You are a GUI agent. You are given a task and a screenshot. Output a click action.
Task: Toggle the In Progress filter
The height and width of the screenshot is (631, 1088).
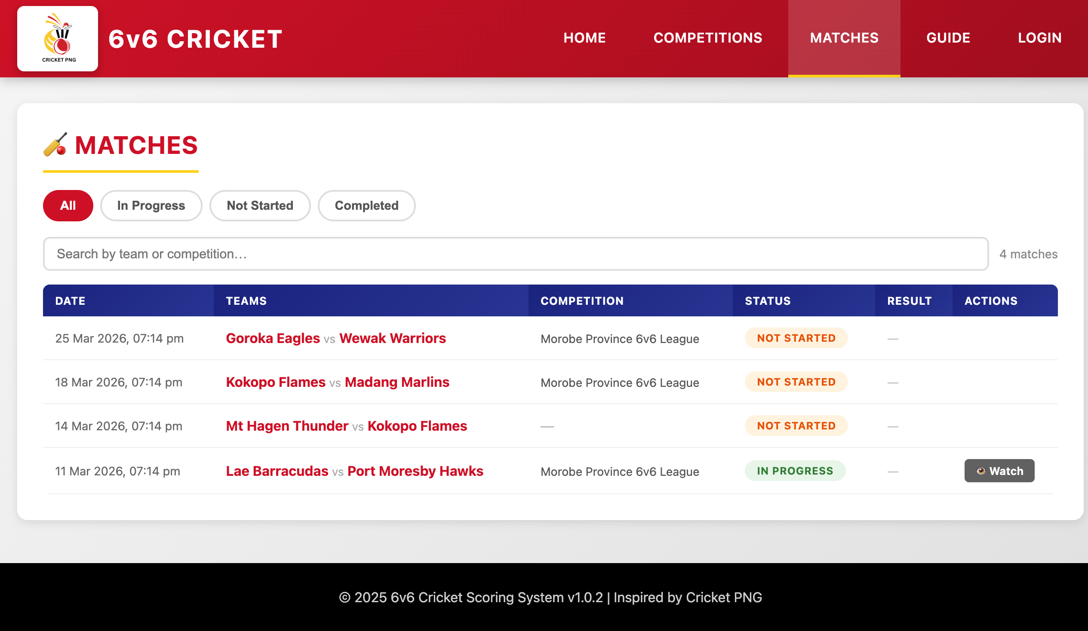(x=151, y=205)
